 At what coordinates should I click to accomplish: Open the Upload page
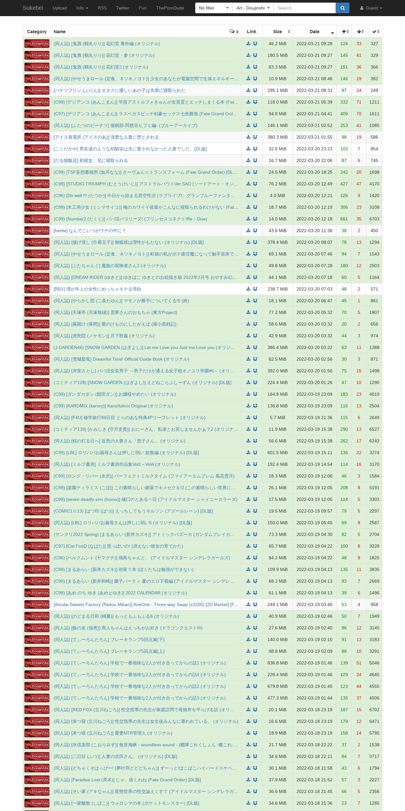click(60, 8)
